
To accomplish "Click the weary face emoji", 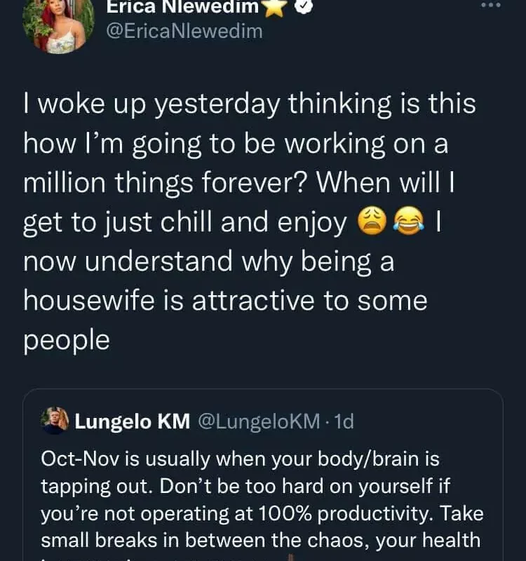I will pyautogui.click(x=370, y=222).
